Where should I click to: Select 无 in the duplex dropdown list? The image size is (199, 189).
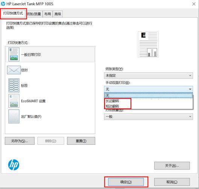[148, 96]
